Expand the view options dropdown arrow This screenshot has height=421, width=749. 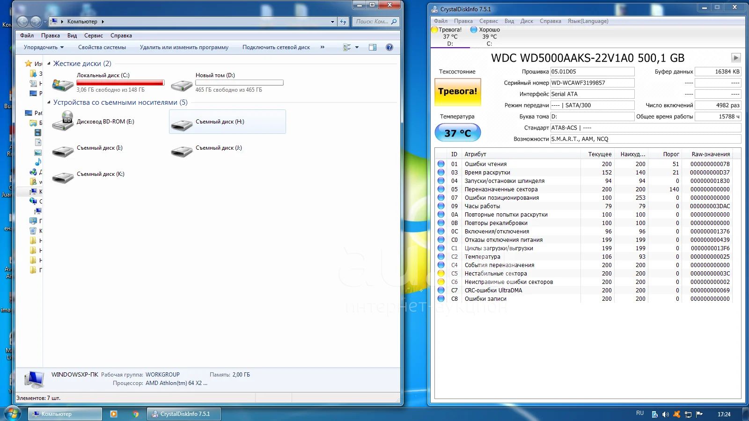357,47
